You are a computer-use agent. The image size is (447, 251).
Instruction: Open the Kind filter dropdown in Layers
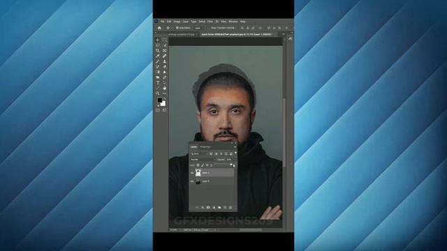coord(199,154)
